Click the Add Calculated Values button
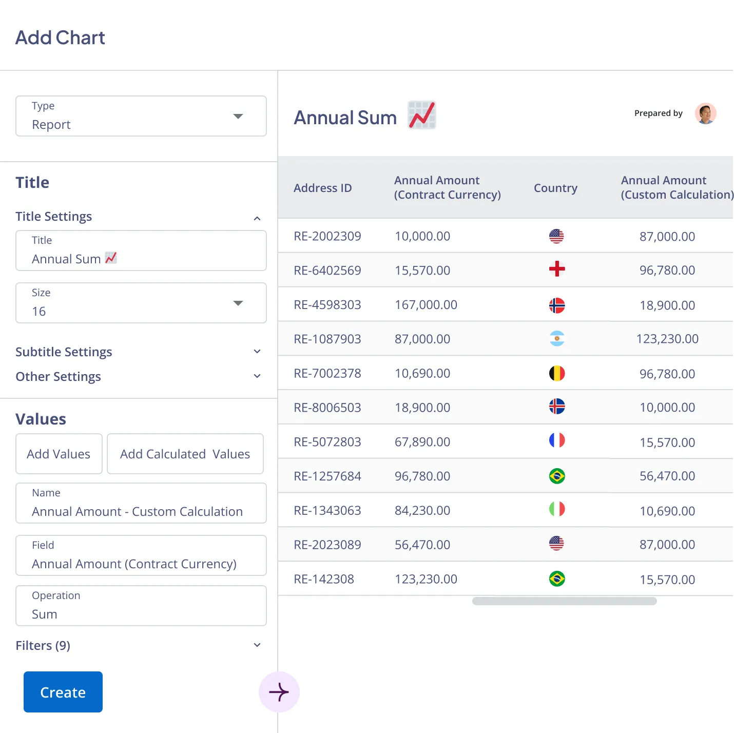This screenshot has height=733, width=734. (x=185, y=454)
